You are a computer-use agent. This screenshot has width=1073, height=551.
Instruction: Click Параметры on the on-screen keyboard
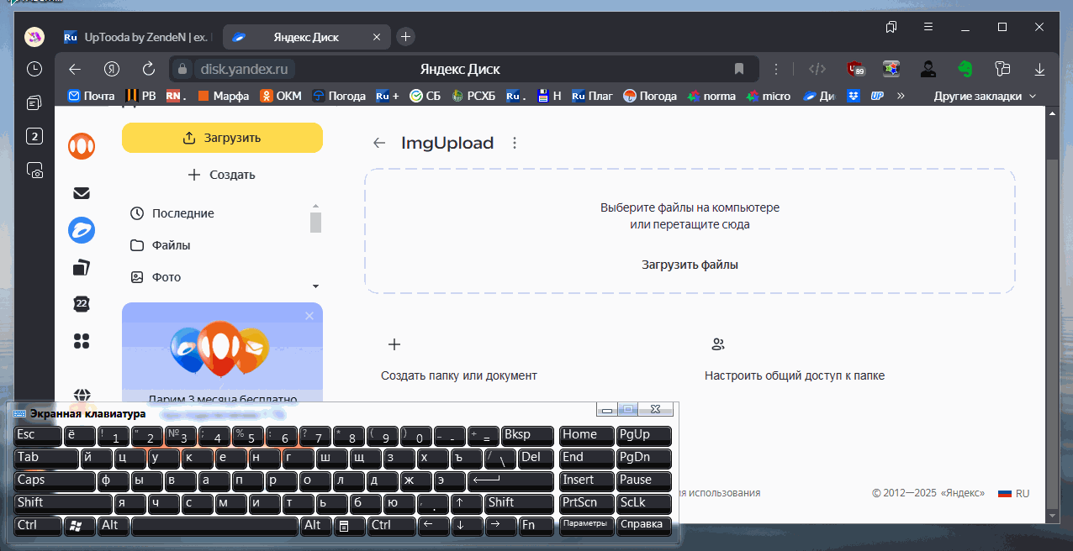click(586, 526)
